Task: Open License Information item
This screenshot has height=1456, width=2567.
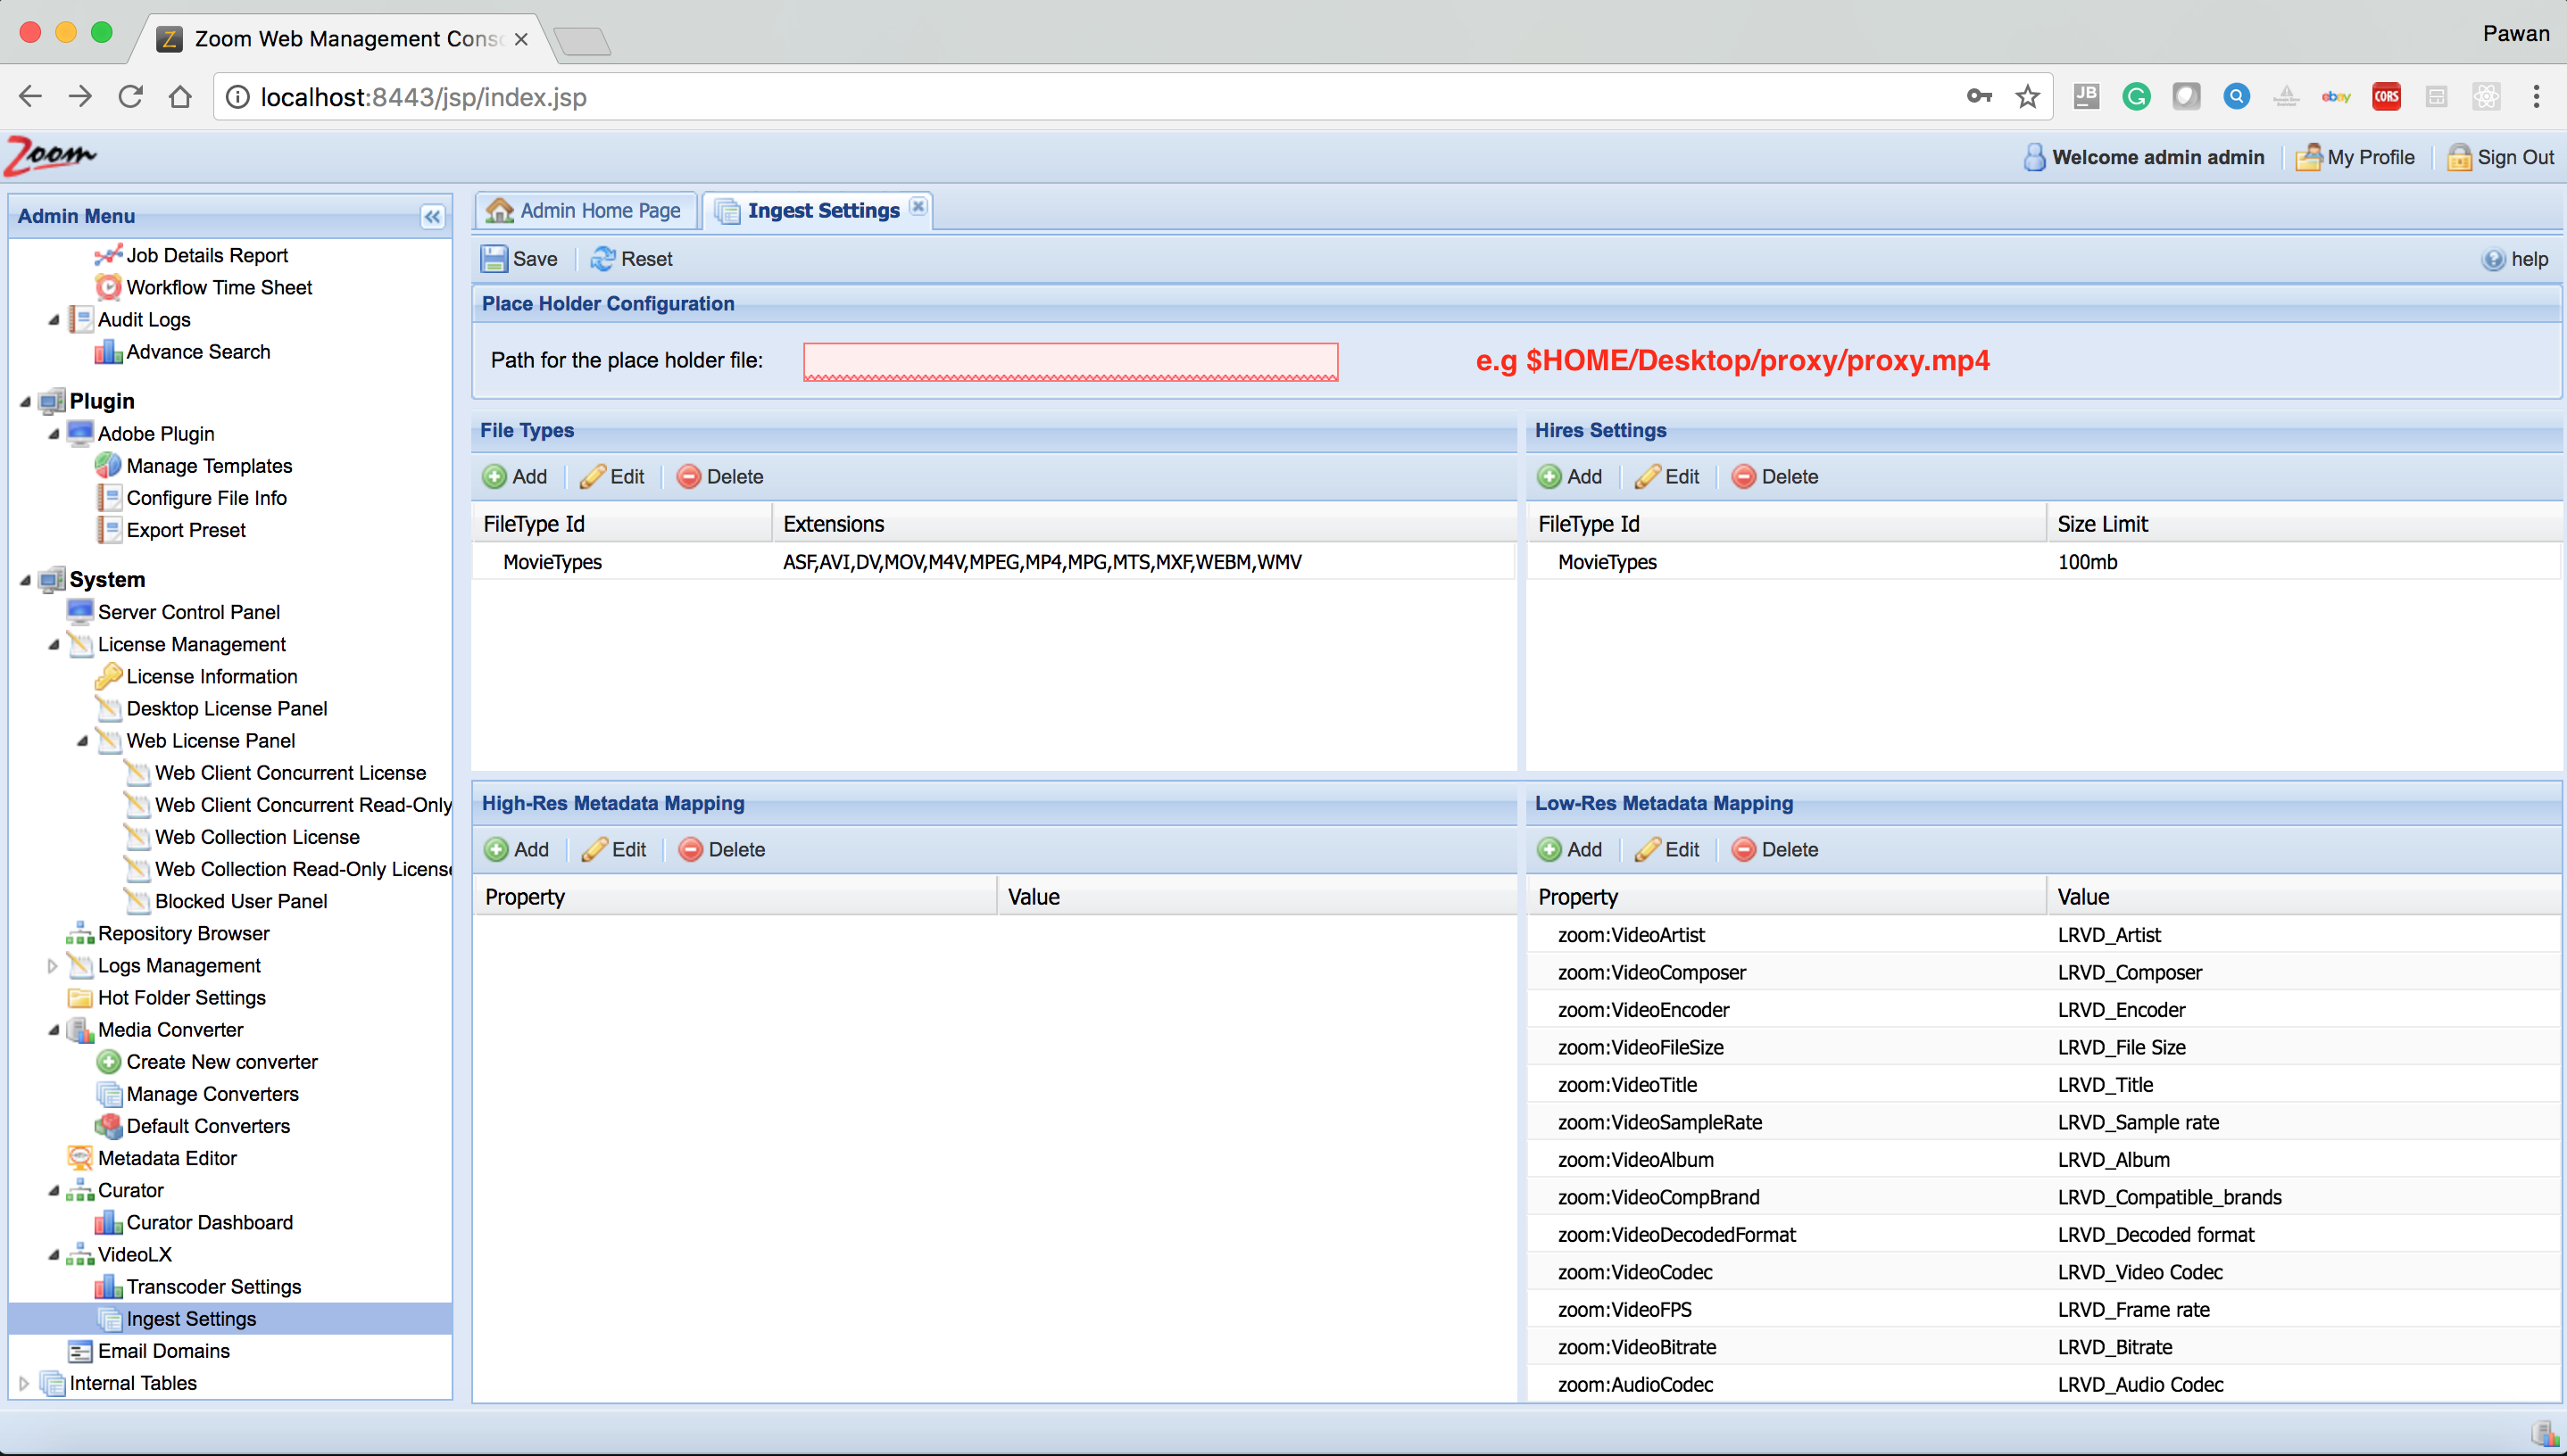Action: click(211, 677)
